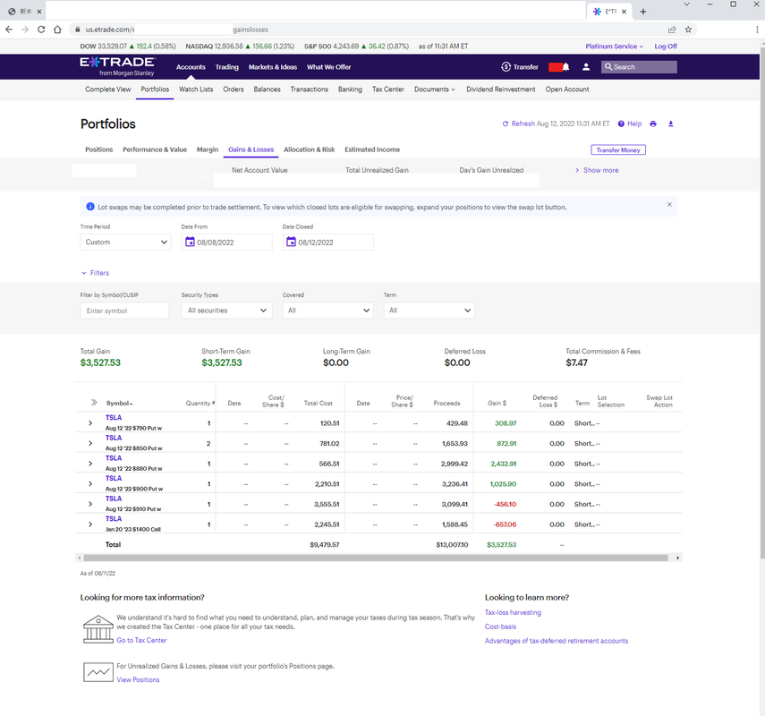Screen dimensions: 765x716
Task: Open the Security Types dropdown
Action: click(226, 311)
